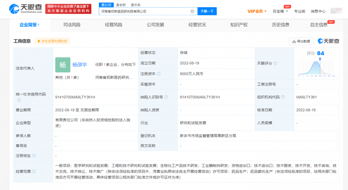Click the green 杨 avatar tile
348x190 pixels.
63,65
